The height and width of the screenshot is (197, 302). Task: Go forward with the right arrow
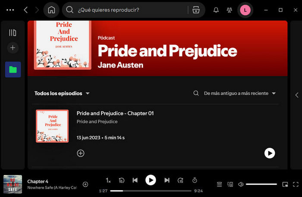point(37,10)
